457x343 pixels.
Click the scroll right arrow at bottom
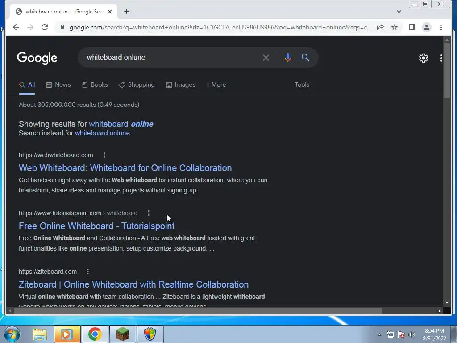pos(439,311)
